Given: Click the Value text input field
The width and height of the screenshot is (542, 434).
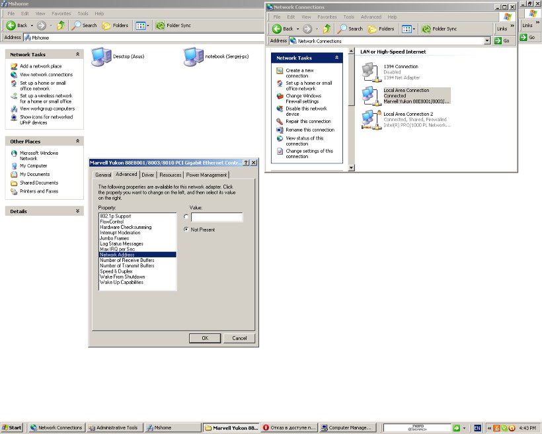Looking at the screenshot, I should point(217,217).
